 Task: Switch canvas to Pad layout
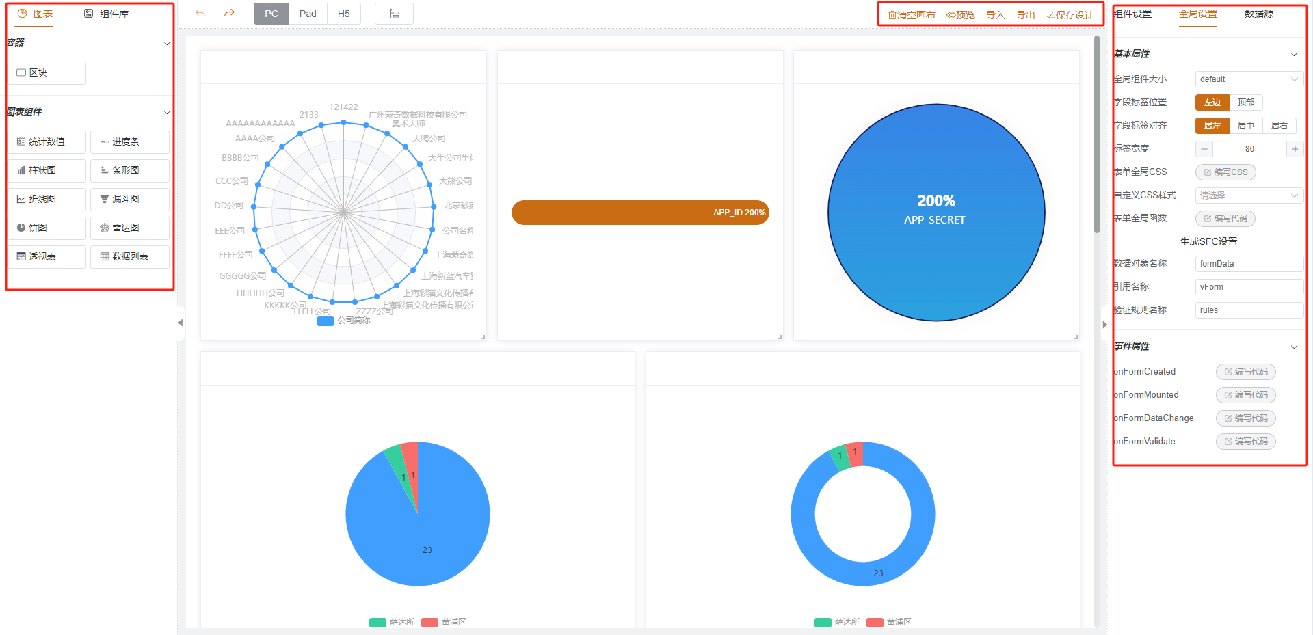pos(308,14)
